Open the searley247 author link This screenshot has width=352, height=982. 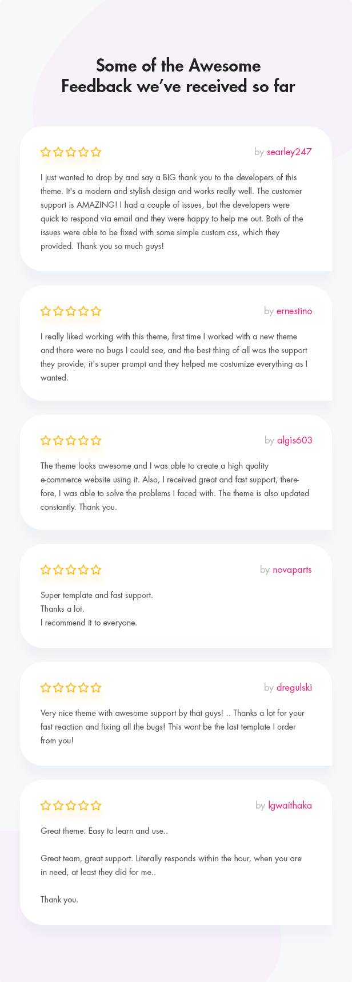[289, 152]
